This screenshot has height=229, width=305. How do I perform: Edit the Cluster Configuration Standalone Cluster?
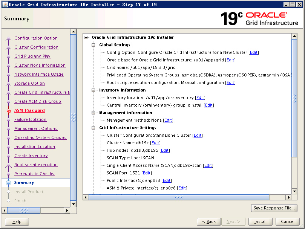pyautogui.click(x=198, y=135)
